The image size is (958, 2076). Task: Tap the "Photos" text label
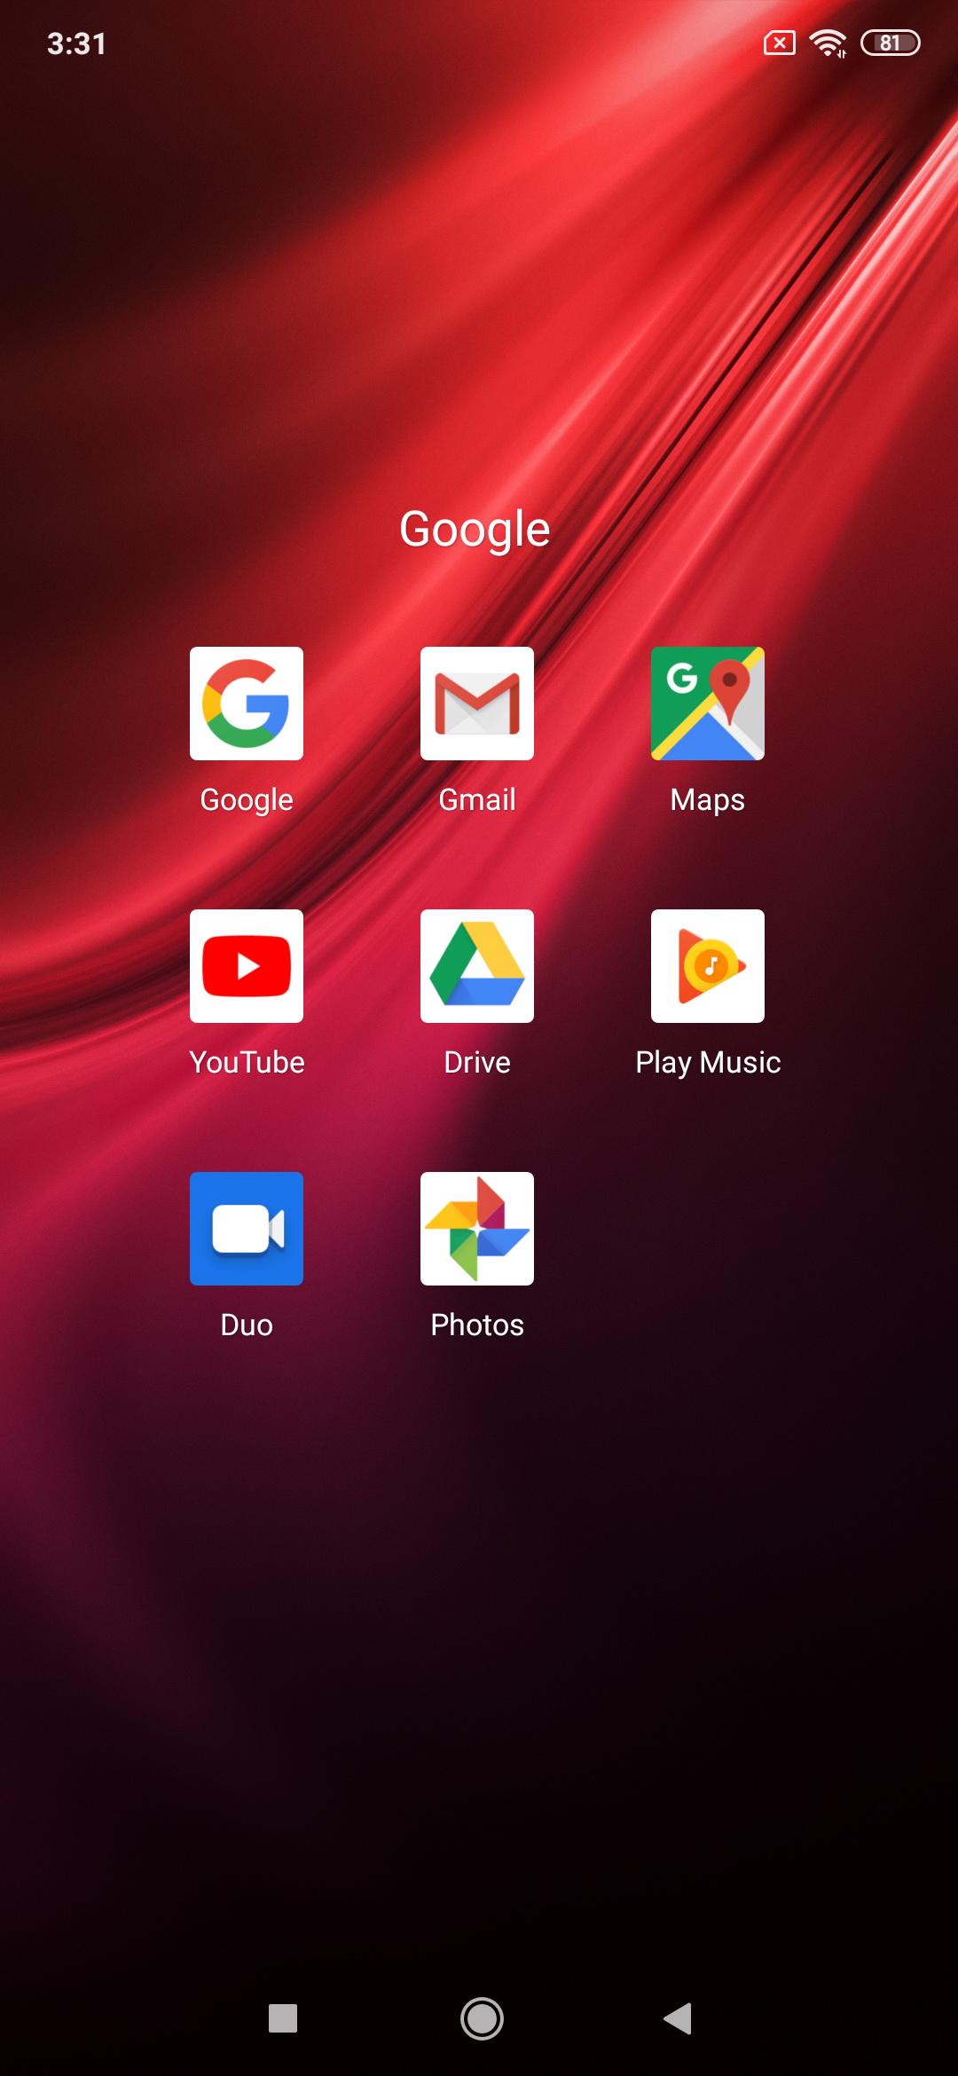477,1325
